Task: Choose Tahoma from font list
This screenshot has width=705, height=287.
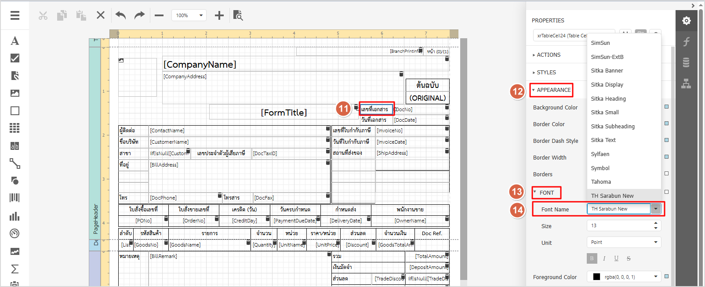Action: (x=601, y=182)
